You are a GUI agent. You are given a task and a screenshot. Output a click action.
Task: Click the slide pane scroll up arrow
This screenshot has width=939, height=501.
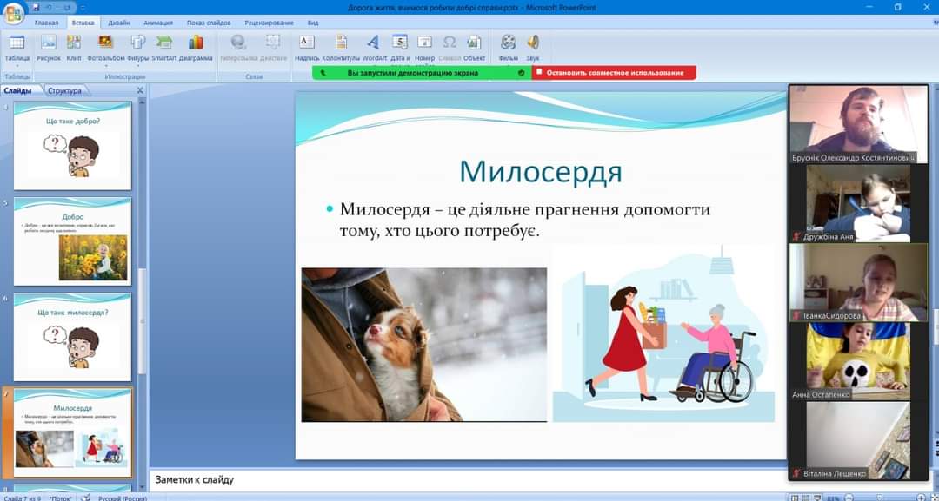coord(143,102)
